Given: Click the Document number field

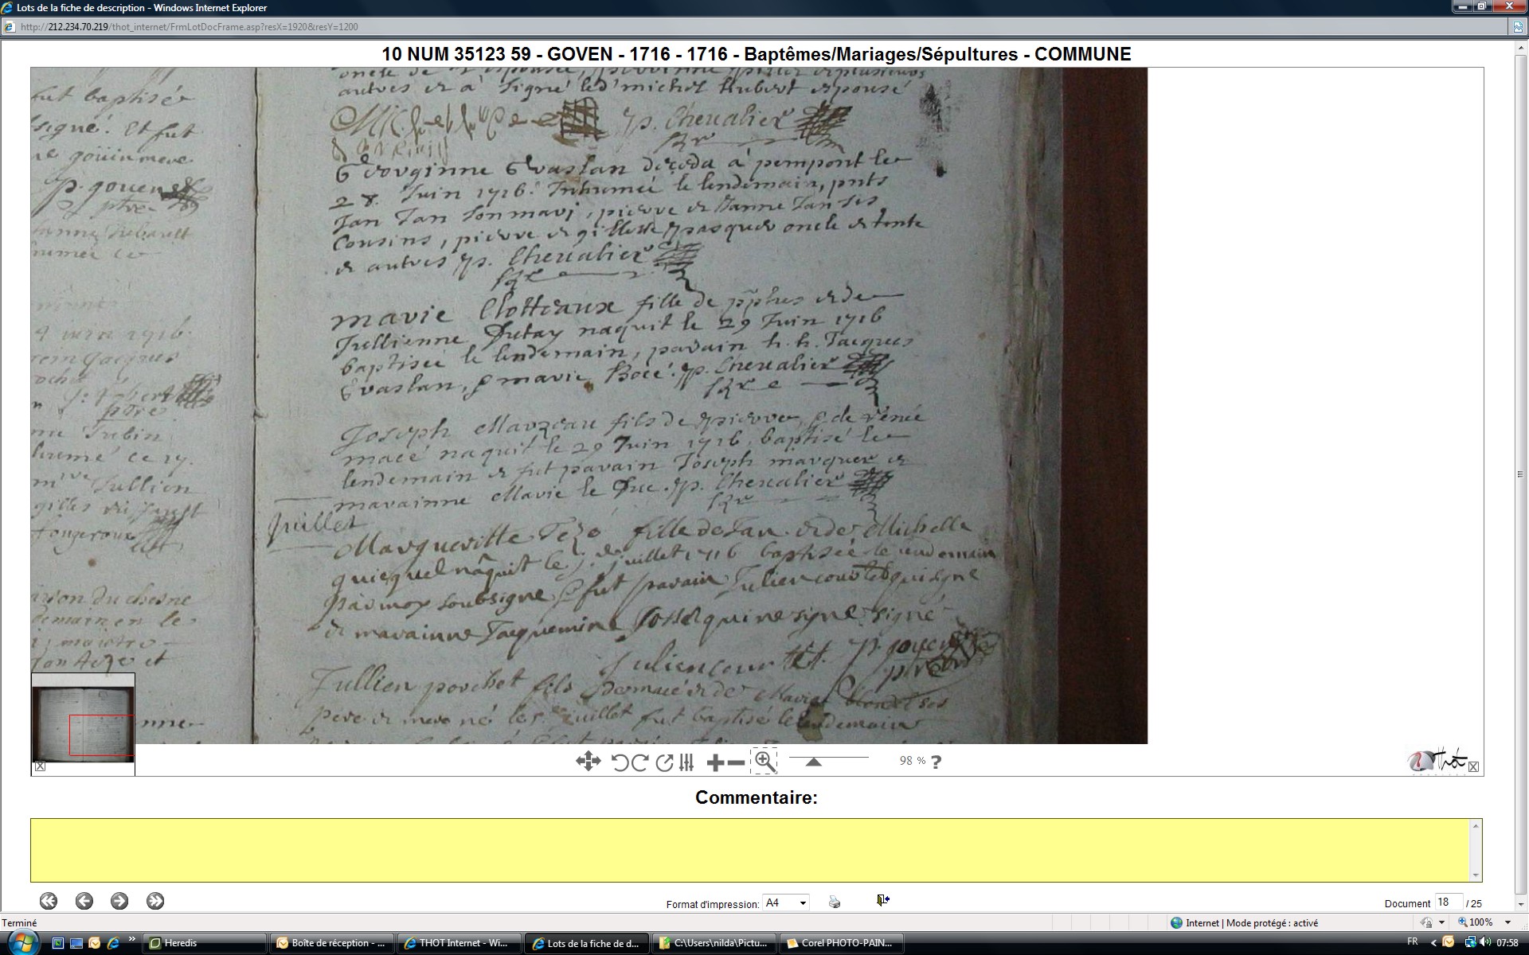Looking at the screenshot, I should (x=1448, y=902).
